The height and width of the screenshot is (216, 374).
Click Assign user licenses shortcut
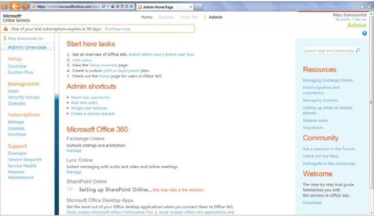click(89, 108)
